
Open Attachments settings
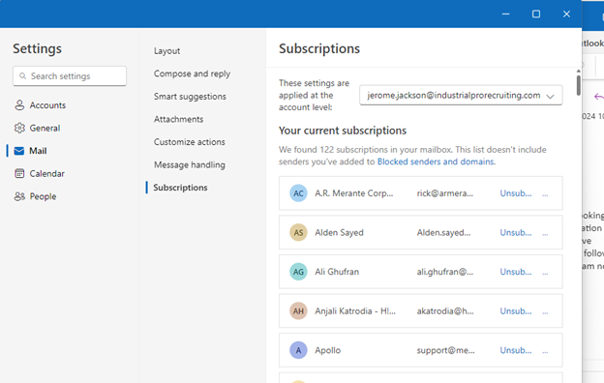click(178, 119)
